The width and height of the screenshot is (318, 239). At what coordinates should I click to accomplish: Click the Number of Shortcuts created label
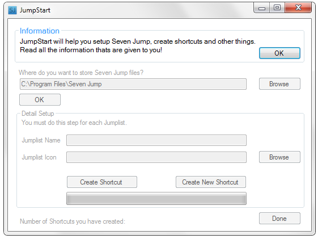point(73,221)
